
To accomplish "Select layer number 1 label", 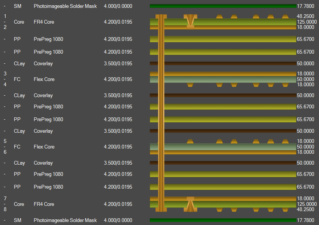I will click(x=5, y=16).
